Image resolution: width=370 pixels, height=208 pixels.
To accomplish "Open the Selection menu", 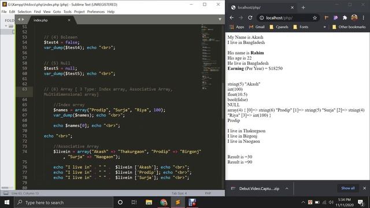I will pyautogui.click(x=24, y=12).
